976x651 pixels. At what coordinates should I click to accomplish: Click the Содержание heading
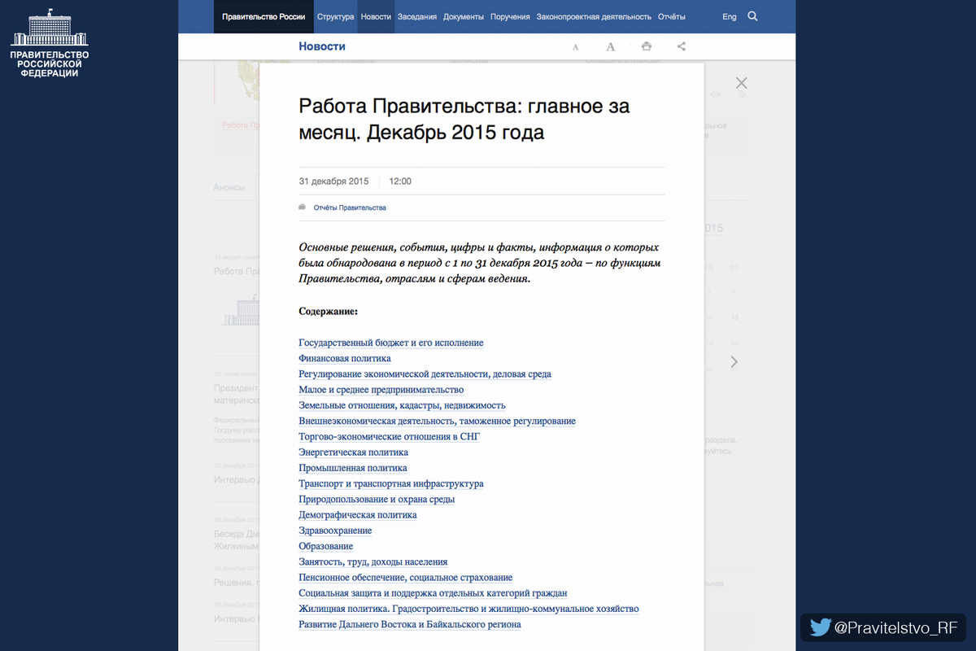329,312
